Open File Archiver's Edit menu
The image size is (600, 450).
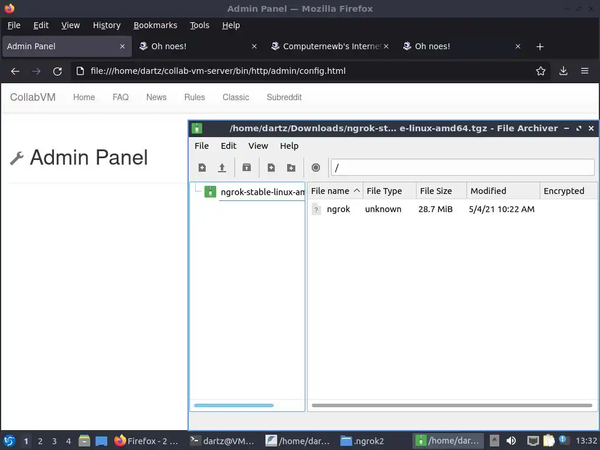click(229, 146)
